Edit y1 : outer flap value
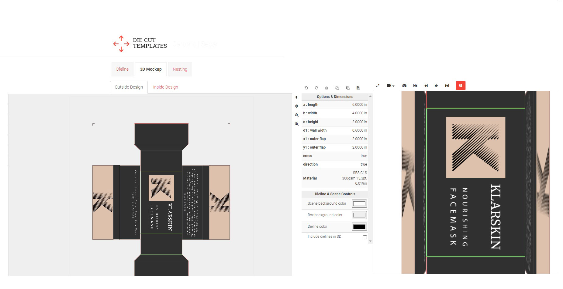The image size is (563, 289). tap(360, 147)
